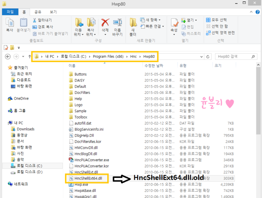The image size is (262, 198).
Task: Select BlogServiceInfo.ini file
Action: click(86, 130)
